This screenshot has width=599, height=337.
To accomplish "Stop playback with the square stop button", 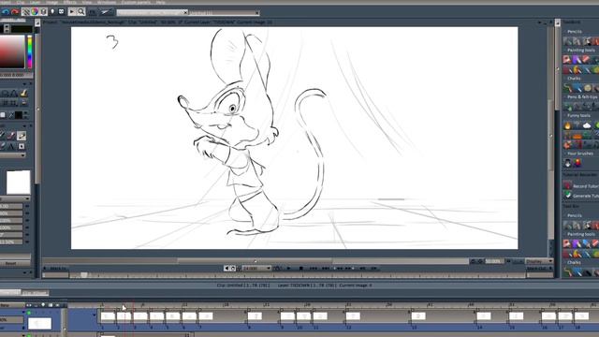I will coord(301,269).
